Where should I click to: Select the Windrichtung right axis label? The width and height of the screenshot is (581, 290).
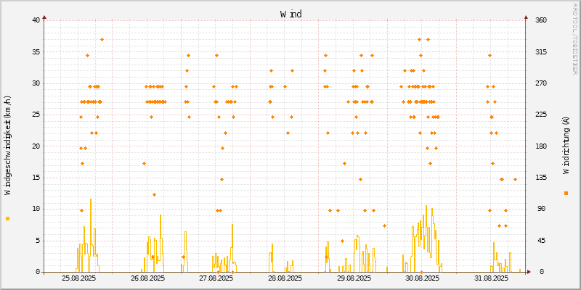(566, 145)
